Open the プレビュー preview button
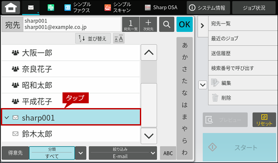278x163 pixels. pyautogui.click(x=225, y=120)
